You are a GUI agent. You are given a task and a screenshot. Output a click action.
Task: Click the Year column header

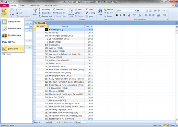click(89, 26)
